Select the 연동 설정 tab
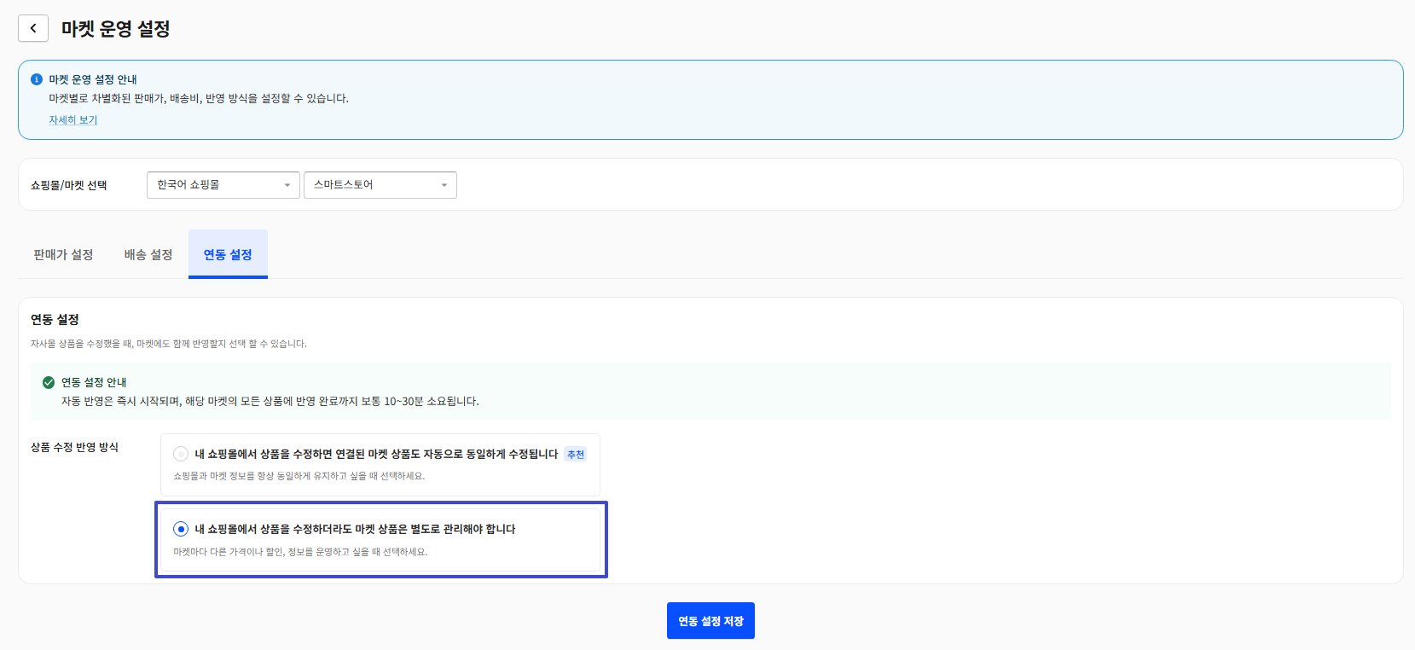Viewport: 1415px width, 650px height. (228, 254)
